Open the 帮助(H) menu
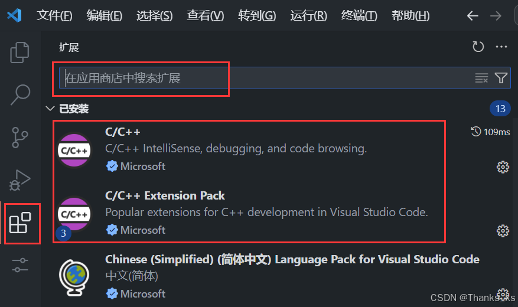The width and height of the screenshot is (518, 307). [411, 15]
